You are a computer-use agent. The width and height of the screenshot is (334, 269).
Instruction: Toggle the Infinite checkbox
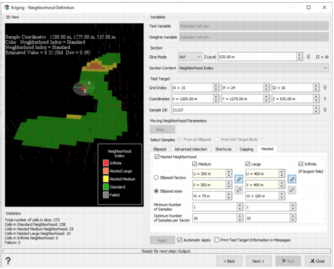pyautogui.click(x=300, y=164)
